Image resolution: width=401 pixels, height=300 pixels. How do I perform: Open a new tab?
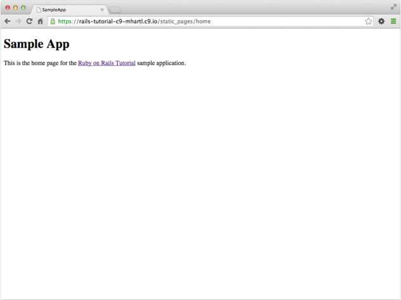tap(115, 9)
